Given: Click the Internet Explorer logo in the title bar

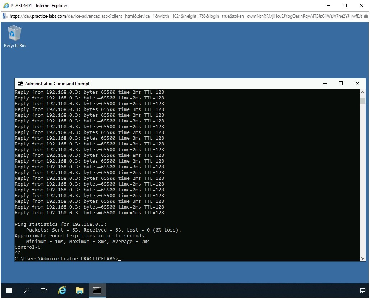Looking at the screenshot, I should [x=6, y=5].
